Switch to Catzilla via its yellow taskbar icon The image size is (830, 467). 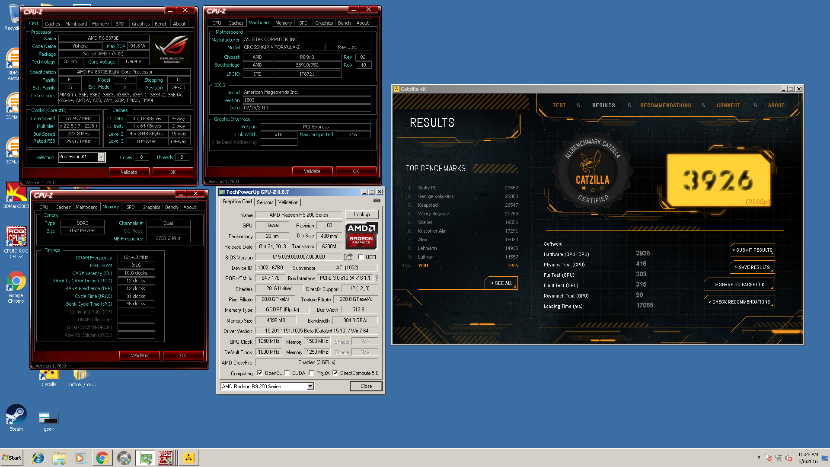click(x=188, y=458)
